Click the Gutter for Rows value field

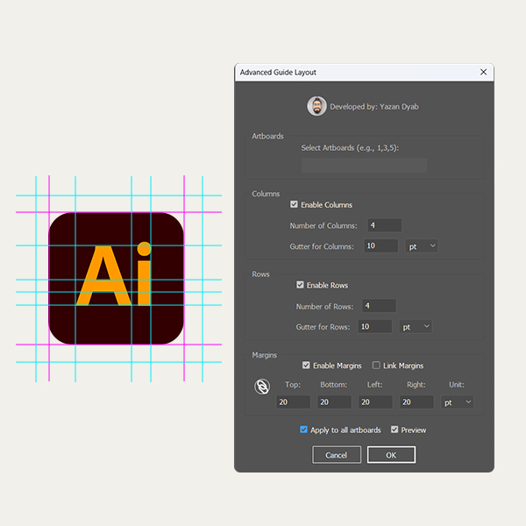375,327
